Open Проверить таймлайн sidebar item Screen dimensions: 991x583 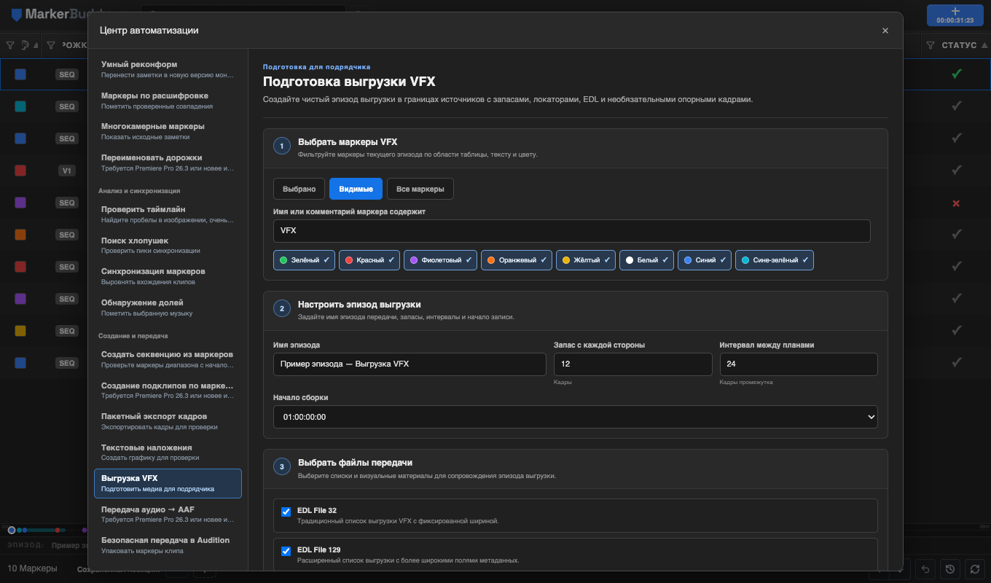pyautogui.click(x=168, y=214)
